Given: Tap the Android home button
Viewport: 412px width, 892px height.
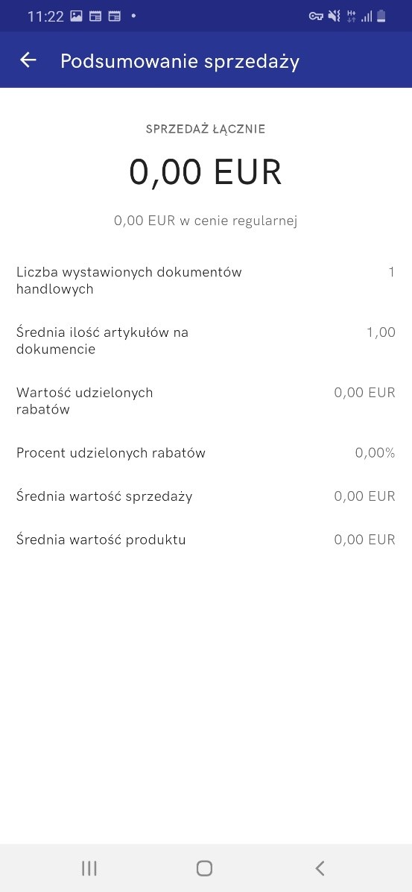Looking at the screenshot, I should click(x=204, y=868).
